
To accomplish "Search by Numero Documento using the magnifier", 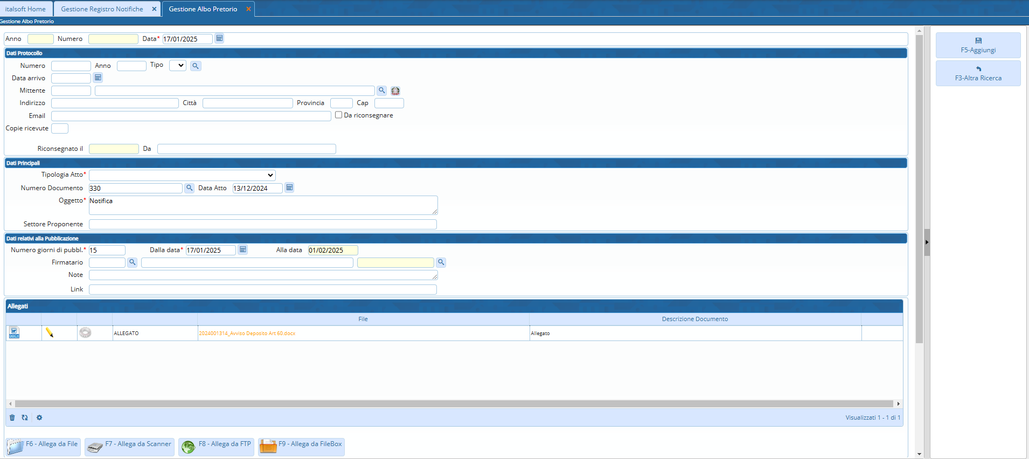I will 189,188.
